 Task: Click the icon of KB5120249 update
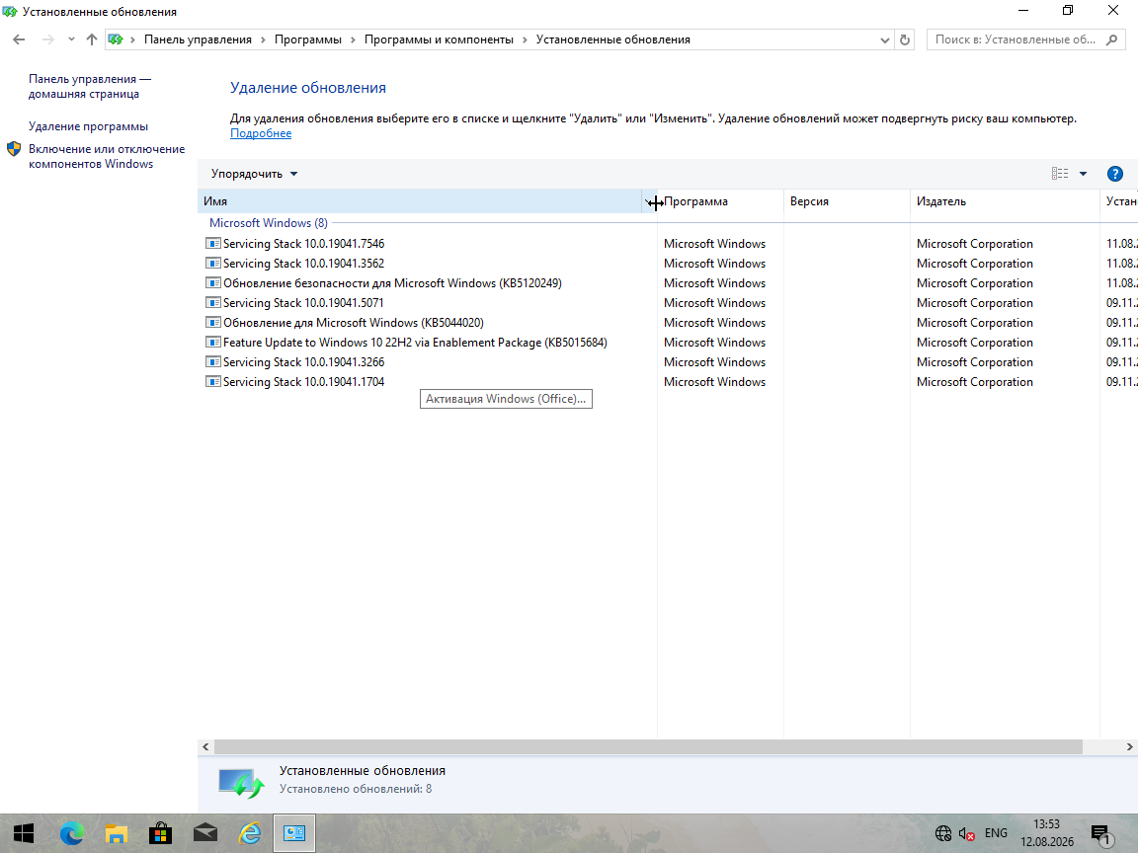coord(213,283)
